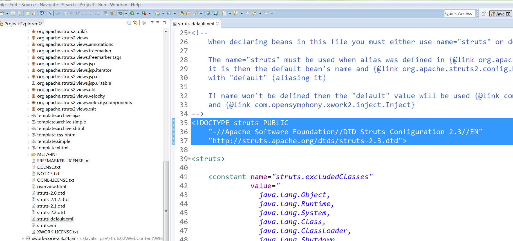The width and height of the screenshot is (513, 241).
Task: Click the Open Type icon in toolbar
Action: (182, 13)
